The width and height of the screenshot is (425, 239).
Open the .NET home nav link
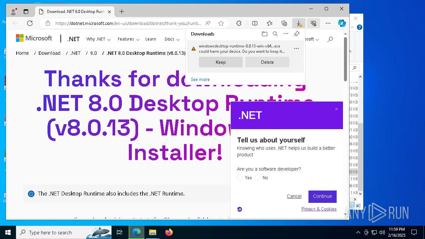tap(73, 39)
